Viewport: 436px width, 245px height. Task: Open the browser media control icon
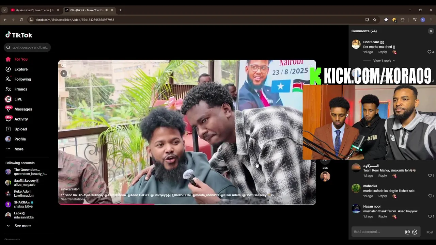point(415,20)
